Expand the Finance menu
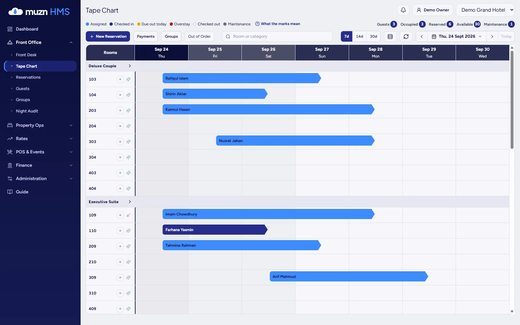Screen dimensions: 520x325 pyautogui.click(x=40, y=165)
